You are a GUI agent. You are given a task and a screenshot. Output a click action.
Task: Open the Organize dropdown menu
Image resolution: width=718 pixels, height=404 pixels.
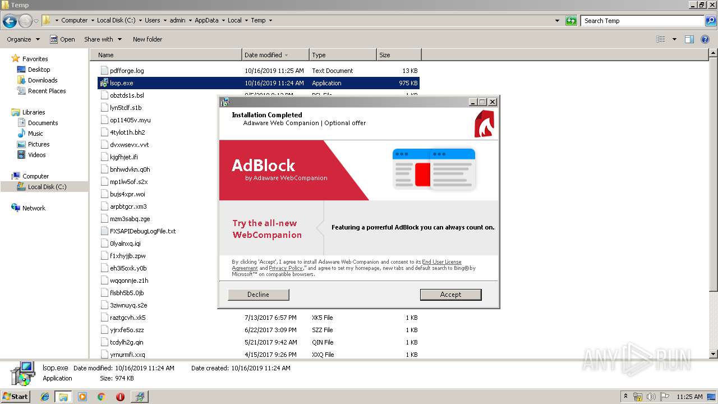[24, 39]
